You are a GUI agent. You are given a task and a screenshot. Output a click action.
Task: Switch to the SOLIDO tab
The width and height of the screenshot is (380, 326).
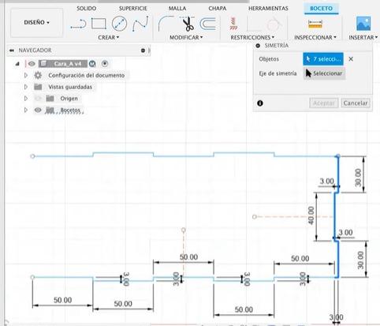(86, 9)
